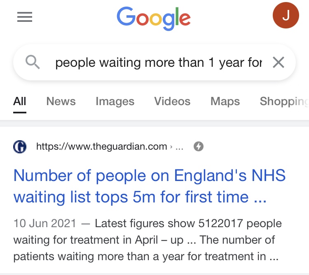Clear the search query with X
Viewport: 309px width, 275px height.
278,62
